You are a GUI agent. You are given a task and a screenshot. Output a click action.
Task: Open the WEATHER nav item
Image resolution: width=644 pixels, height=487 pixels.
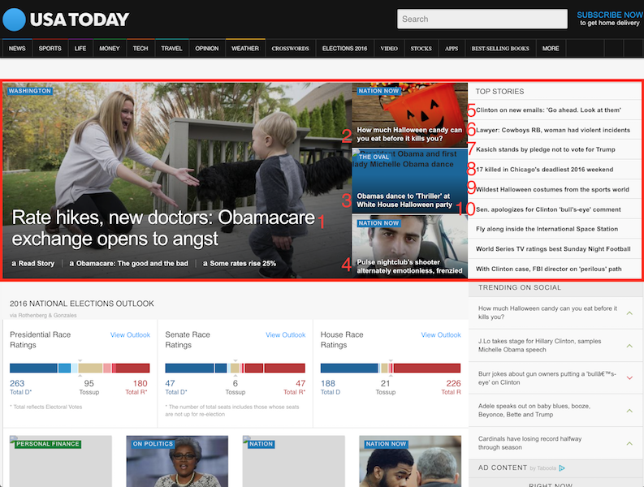click(245, 49)
